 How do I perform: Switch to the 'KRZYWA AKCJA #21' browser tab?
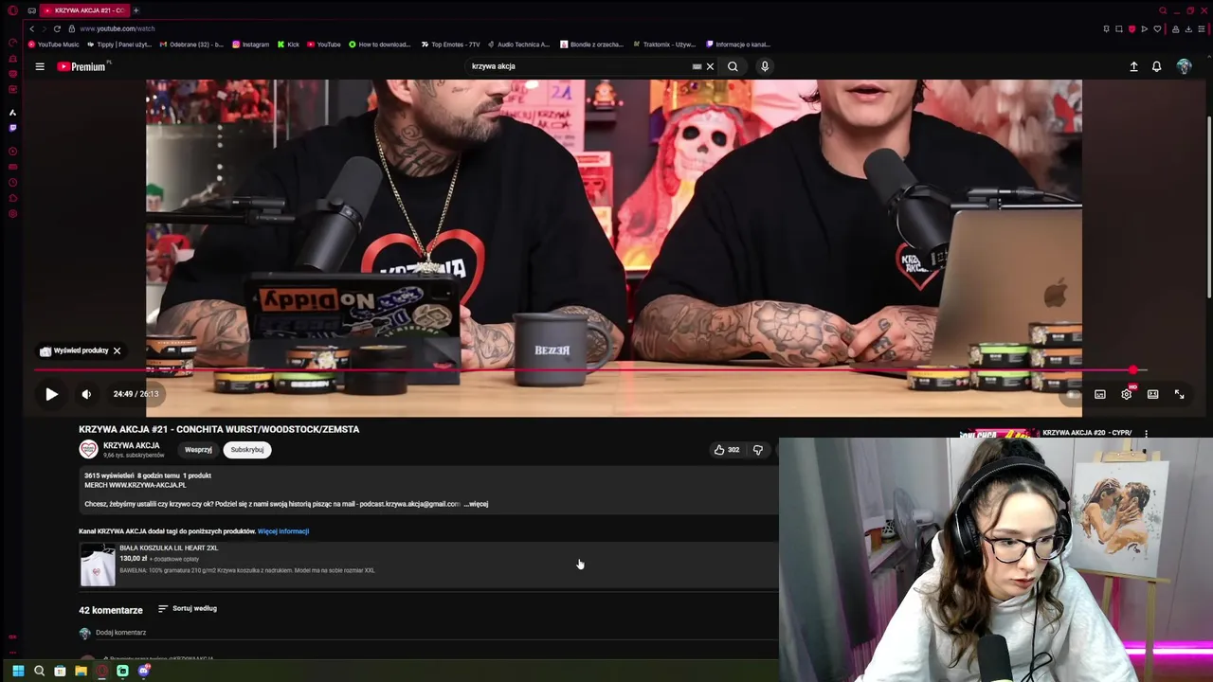[83, 10]
